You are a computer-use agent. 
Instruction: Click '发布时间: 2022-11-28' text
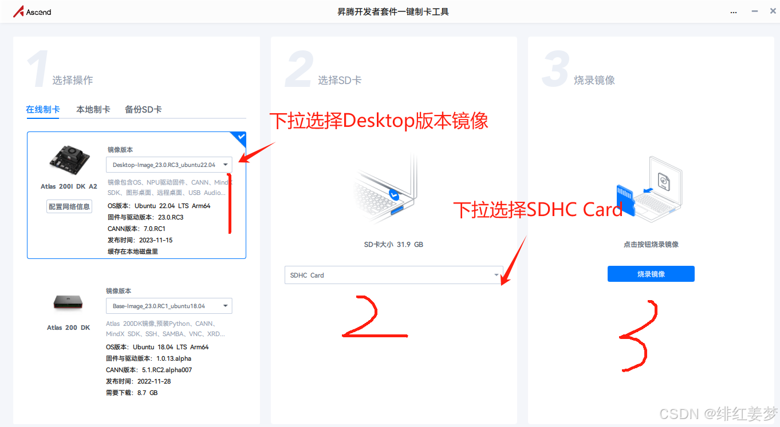(139, 381)
